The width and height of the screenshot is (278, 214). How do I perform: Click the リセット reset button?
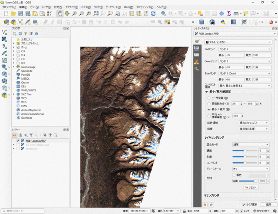[x=251, y=187]
